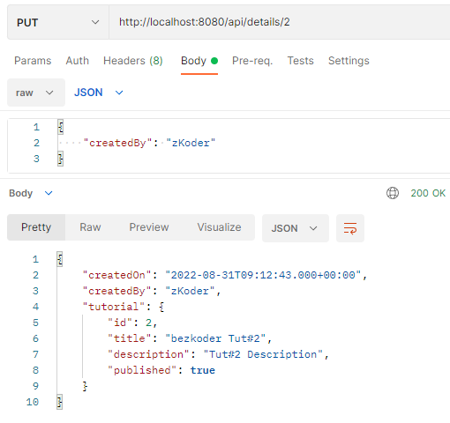Expand the request JSON format dropdown
450x423 pixels.
[x=99, y=93]
